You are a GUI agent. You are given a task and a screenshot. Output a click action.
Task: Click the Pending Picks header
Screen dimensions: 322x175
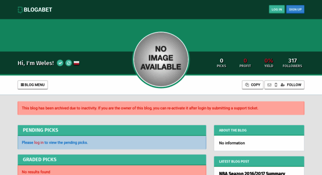(112, 130)
